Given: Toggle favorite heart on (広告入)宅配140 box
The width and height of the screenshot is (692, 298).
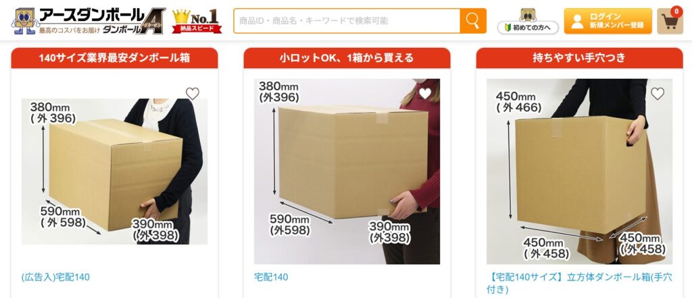Looking at the screenshot, I should point(193,93).
